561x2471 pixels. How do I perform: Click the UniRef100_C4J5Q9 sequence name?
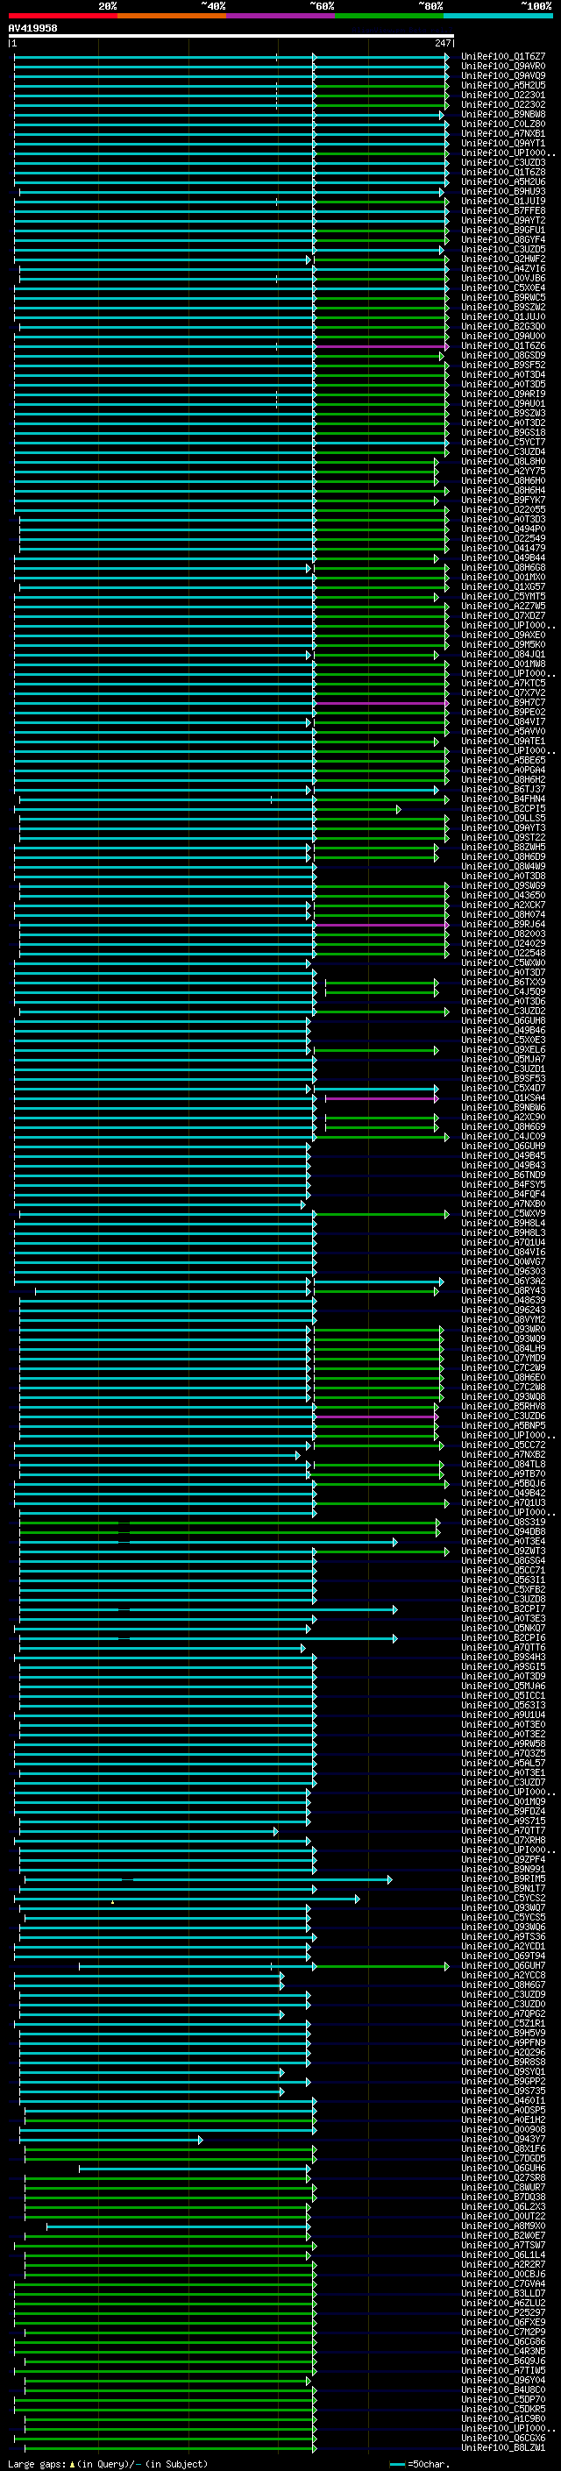tap(502, 992)
